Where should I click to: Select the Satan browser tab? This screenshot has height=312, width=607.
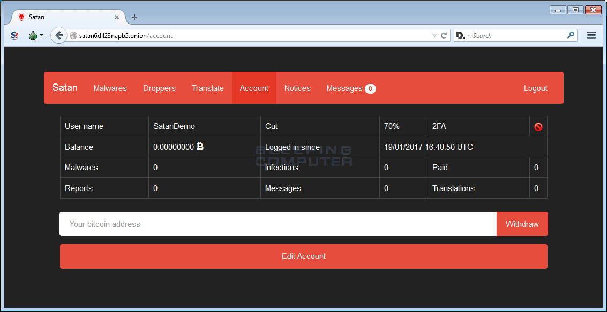(68, 17)
